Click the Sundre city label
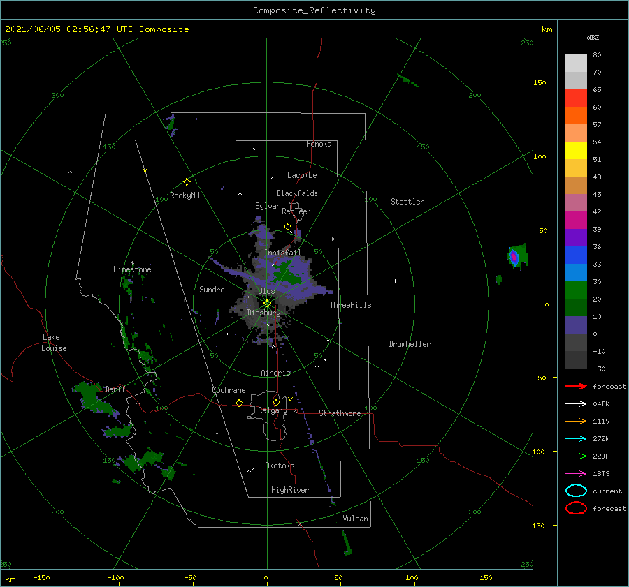Screen dimensions: 629x587 (x=212, y=289)
